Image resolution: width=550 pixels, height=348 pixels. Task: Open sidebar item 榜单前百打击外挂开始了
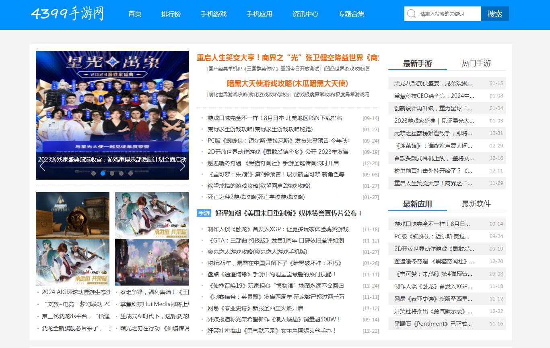[433, 171]
